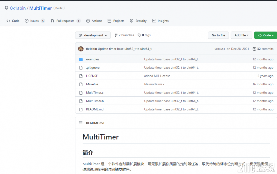Image resolution: width=277 pixels, height=174 pixels.
Task: Click the Security shield icon
Action: pyautogui.click(x=132, y=21)
